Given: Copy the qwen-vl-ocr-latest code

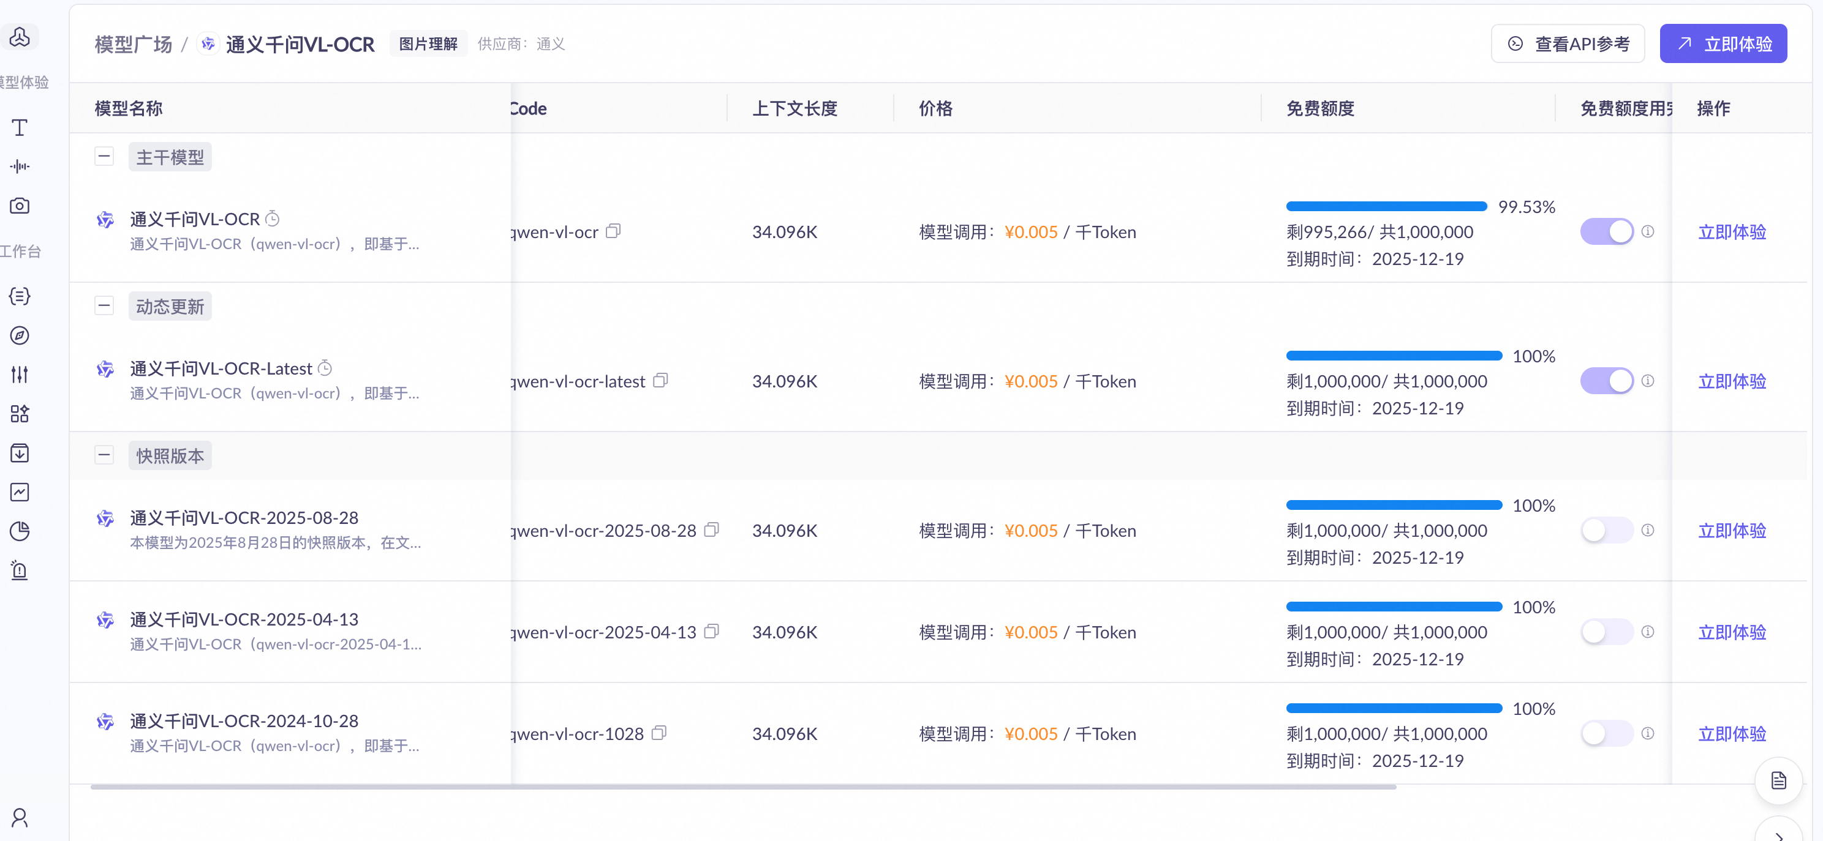Looking at the screenshot, I should pyautogui.click(x=660, y=381).
